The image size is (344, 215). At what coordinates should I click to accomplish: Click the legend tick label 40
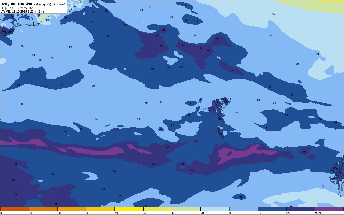[x=116, y=213]
